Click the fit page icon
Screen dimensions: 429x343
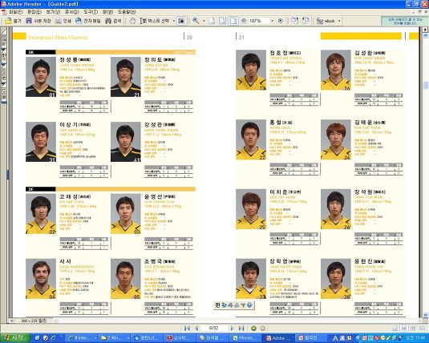tap(222, 21)
